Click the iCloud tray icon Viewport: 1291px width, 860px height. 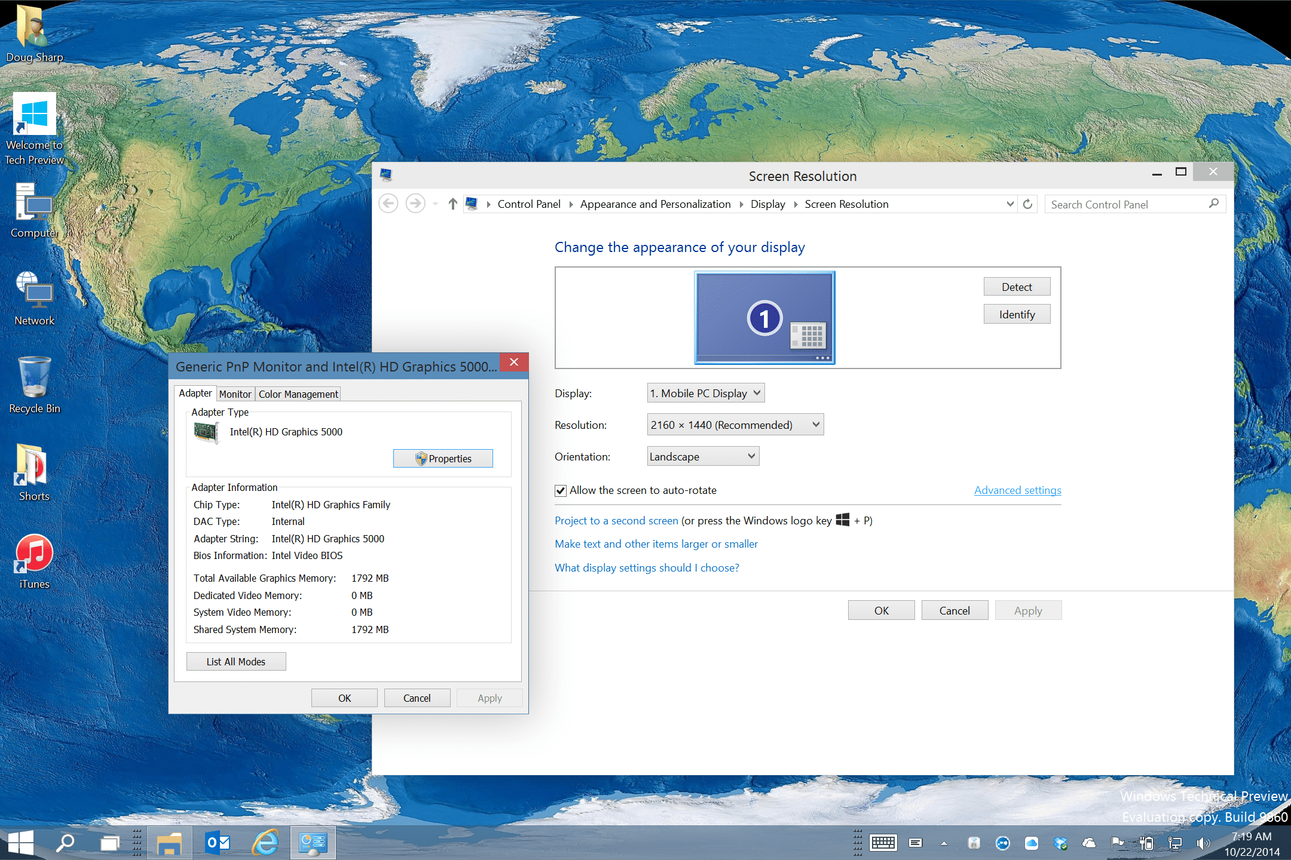pyautogui.click(x=1032, y=843)
